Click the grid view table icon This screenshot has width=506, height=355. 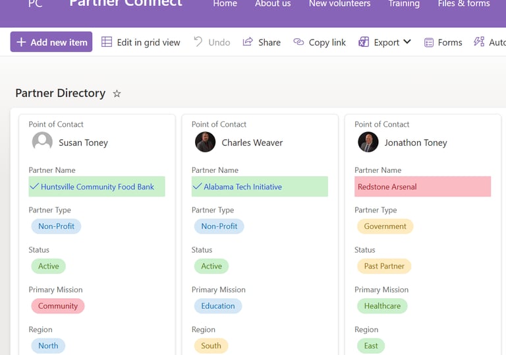pyautogui.click(x=107, y=42)
